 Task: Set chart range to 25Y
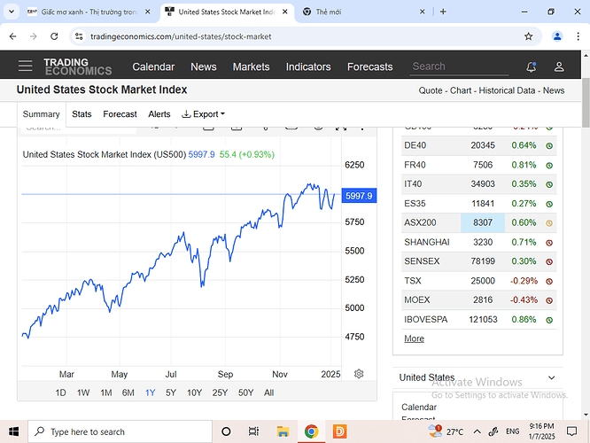click(220, 392)
